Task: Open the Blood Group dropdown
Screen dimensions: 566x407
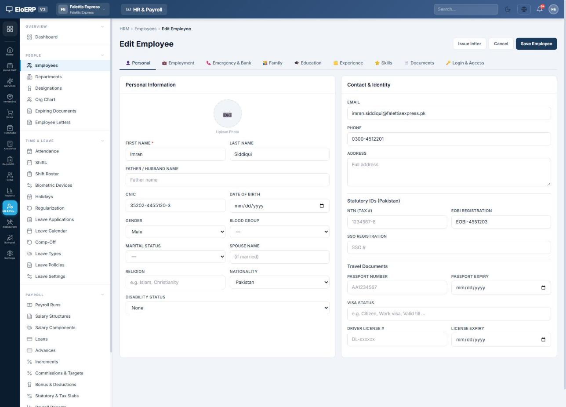Action: tap(279, 232)
